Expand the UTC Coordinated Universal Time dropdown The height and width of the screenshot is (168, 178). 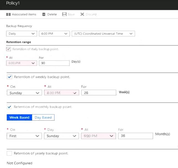pyautogui.click(x=103, y=34)
